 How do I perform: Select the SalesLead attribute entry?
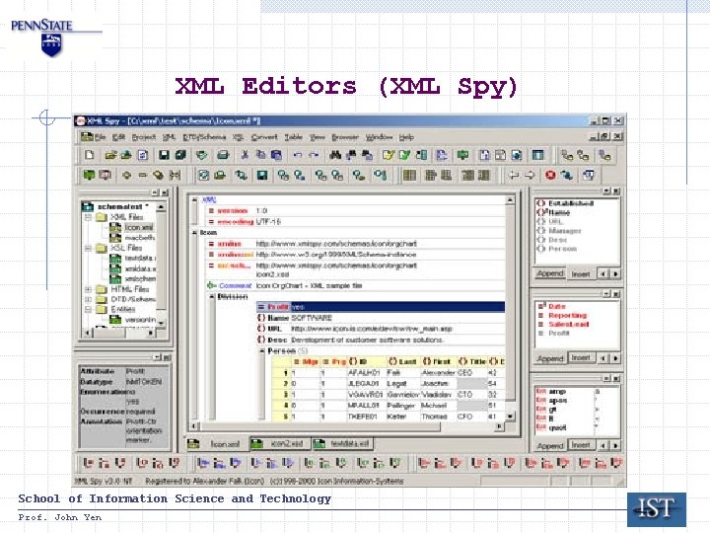564,325
